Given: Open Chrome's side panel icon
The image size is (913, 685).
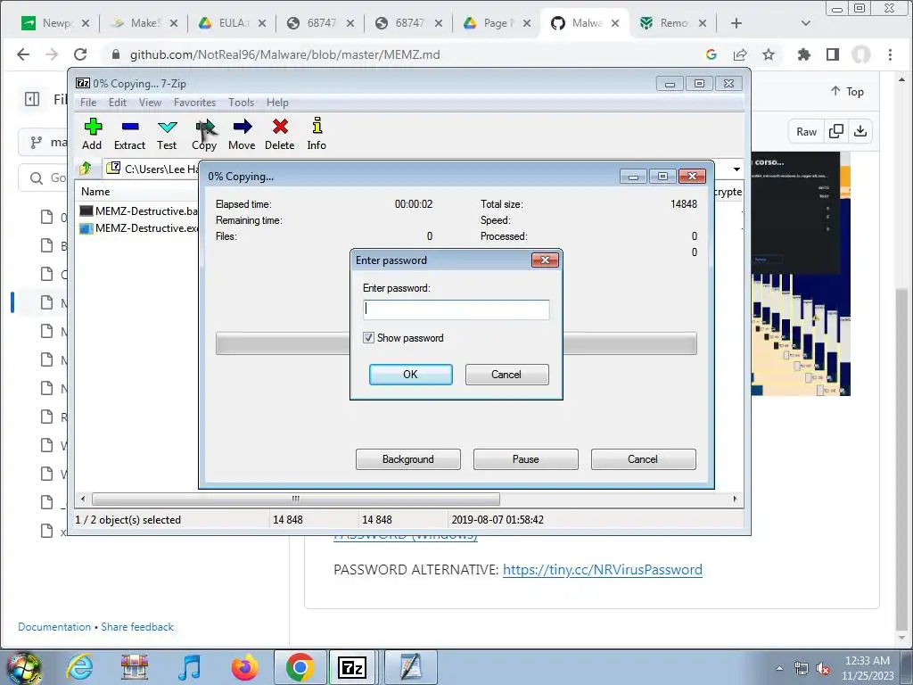Looking at the screenshot, I should [833, 54].
